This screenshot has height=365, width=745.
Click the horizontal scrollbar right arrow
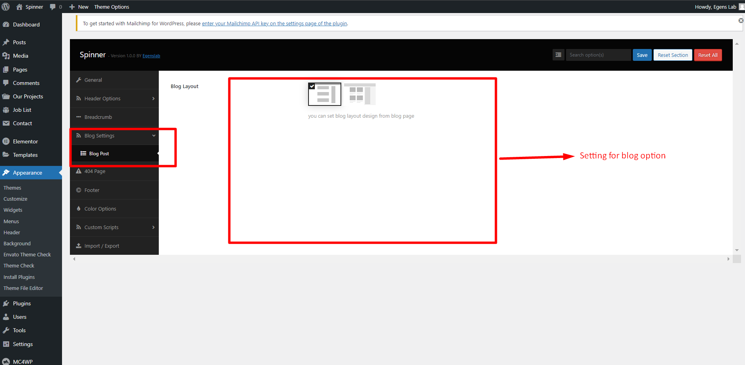[x=728, y=259]
